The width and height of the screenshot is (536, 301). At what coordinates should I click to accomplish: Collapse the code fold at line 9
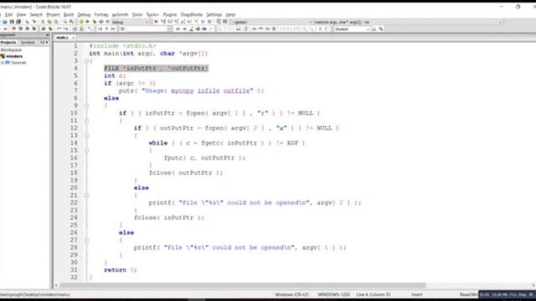86,106
